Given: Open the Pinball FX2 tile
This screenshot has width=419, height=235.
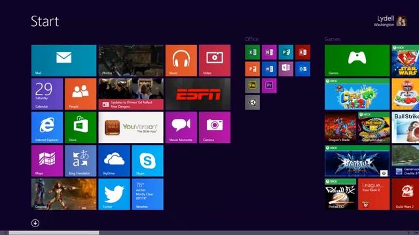Looking at the screenshot, I should [340, 195].
